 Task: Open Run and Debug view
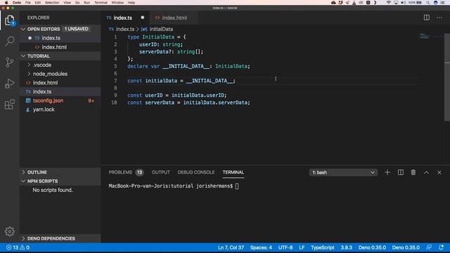click(9, 83)
